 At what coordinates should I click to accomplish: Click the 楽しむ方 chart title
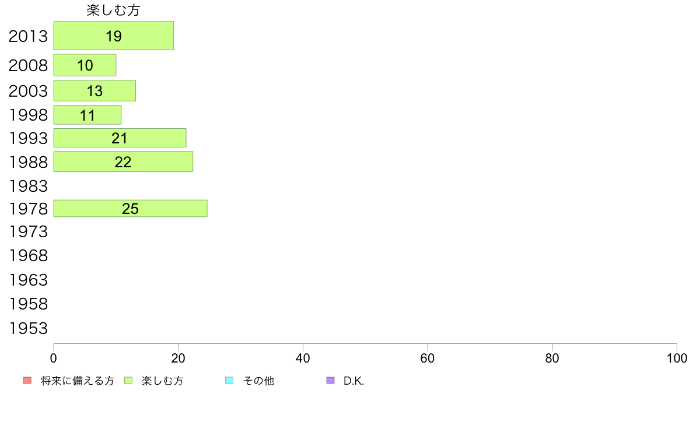click(114, 10)
